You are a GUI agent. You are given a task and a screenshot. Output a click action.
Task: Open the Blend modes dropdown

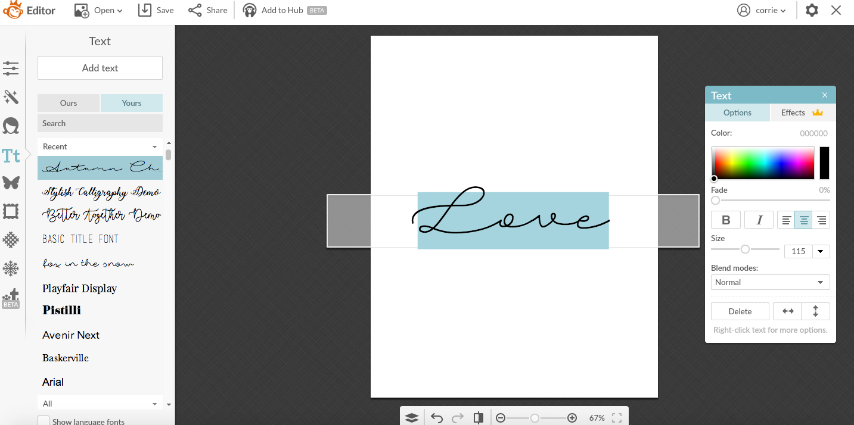pos(770,282)
